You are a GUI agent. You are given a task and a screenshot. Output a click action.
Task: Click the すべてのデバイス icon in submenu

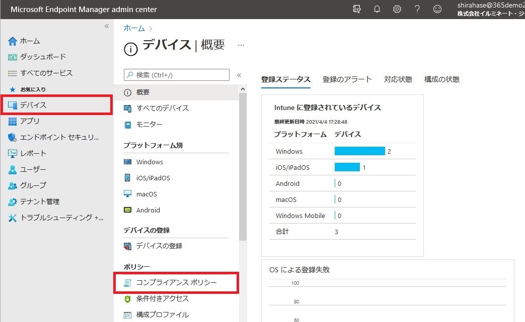[x=127, y=108]
